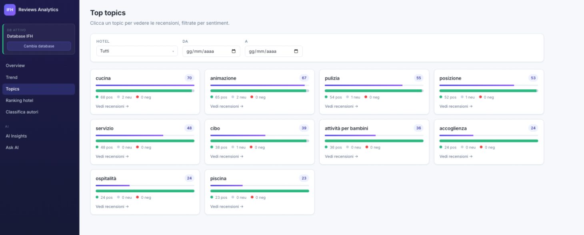
Task: Click the posizione topic title
Action: pos(450,78)
